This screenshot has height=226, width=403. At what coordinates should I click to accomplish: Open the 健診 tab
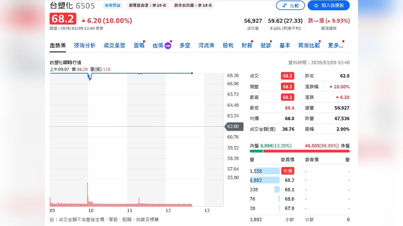click(266, 45)
